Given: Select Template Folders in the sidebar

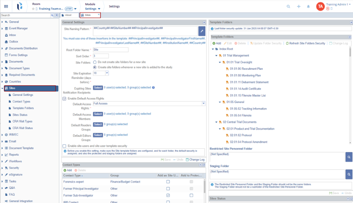Looking at the screenshot, I should pos(23,108).
